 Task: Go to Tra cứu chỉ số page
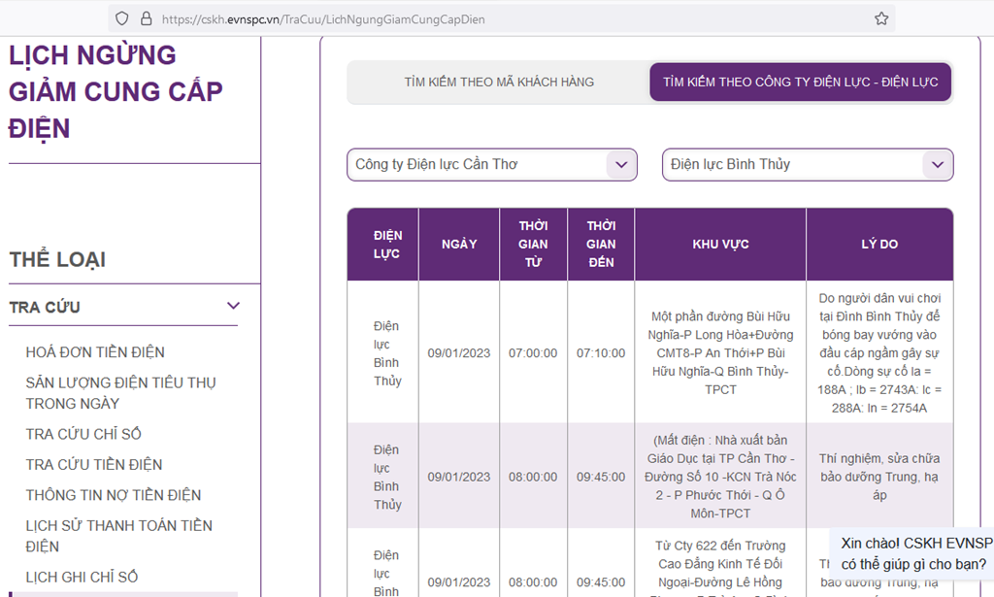83,434
